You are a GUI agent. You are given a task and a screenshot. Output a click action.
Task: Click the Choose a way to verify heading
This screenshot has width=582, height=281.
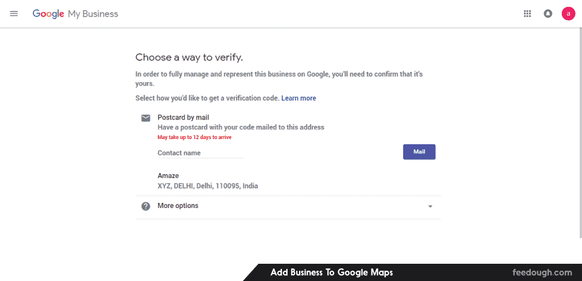(189, 57)
